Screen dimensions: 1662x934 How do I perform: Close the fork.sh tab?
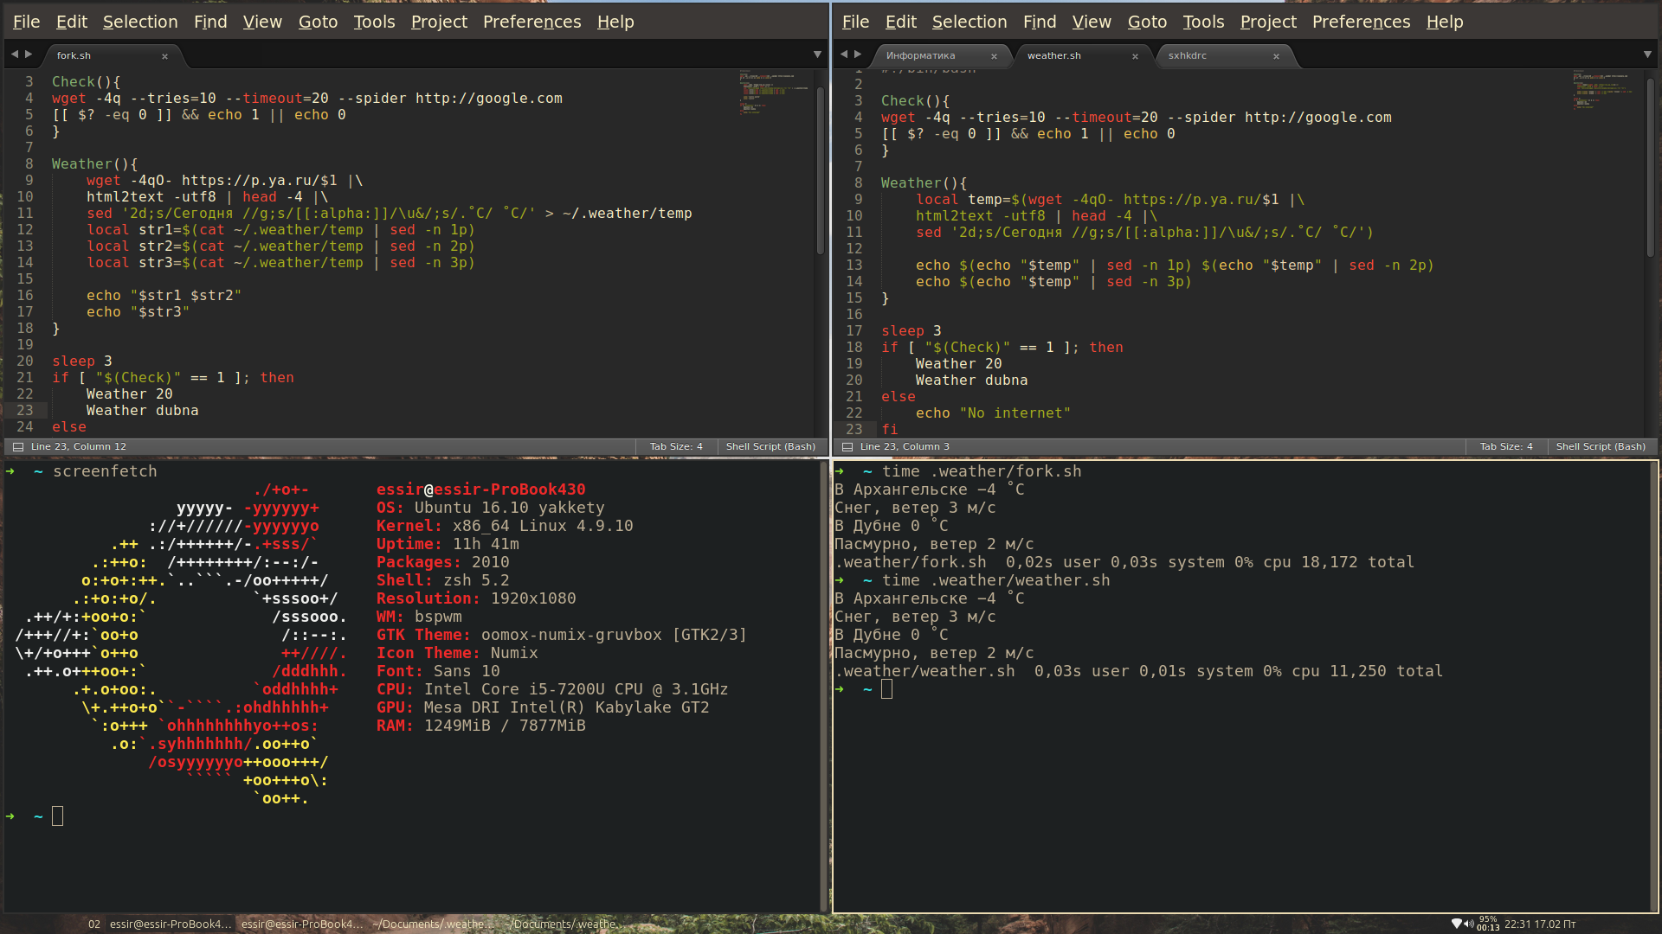tap(164, 56)
